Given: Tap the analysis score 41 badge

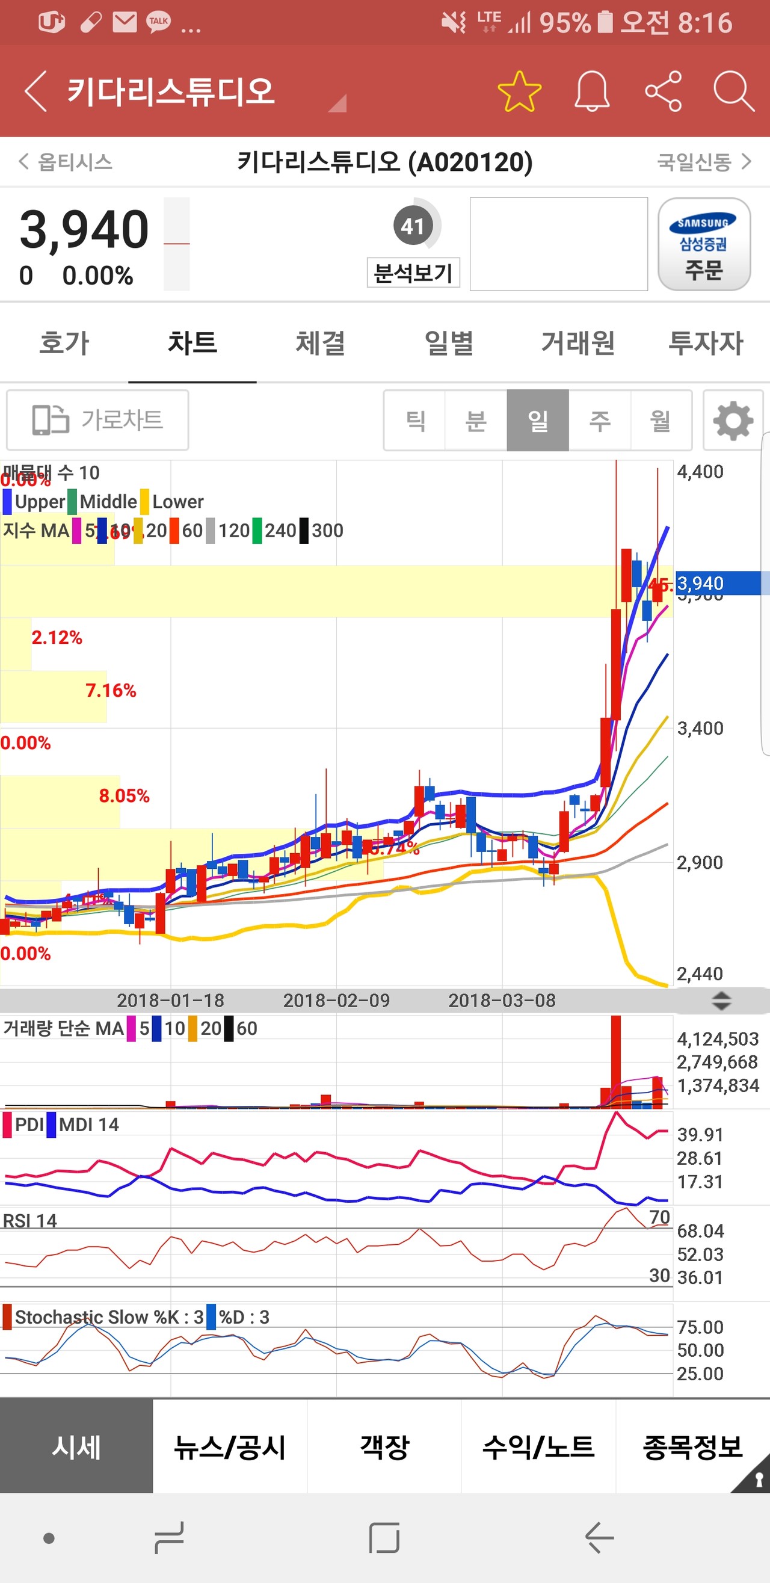Looking at the screenshot, I should (413, 226).
